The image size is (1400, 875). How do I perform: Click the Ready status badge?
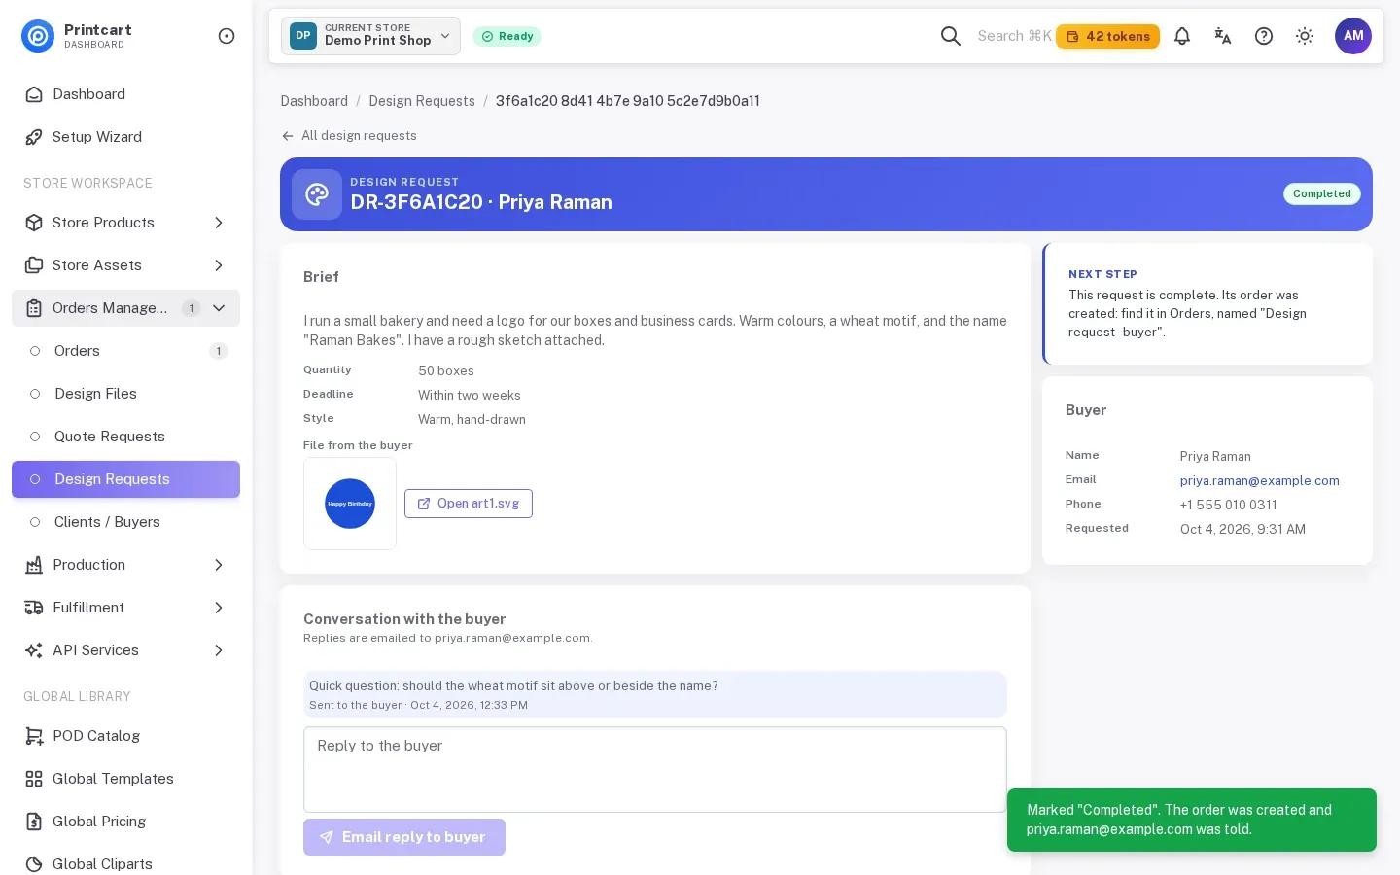coord(507,36)
